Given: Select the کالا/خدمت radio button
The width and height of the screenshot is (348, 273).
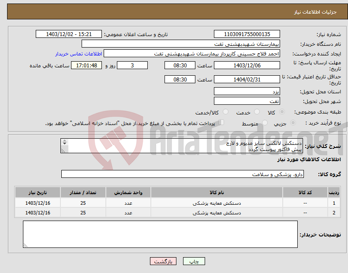Looking at the screenshot, I should click(x=225, y=112).
